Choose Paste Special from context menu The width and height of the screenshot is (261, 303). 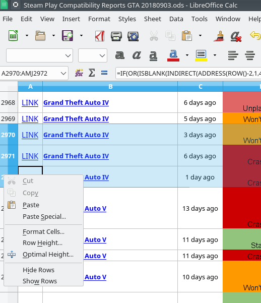44,217
